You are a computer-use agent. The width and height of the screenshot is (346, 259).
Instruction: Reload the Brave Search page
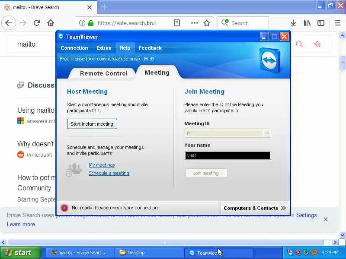click(37, 23)
